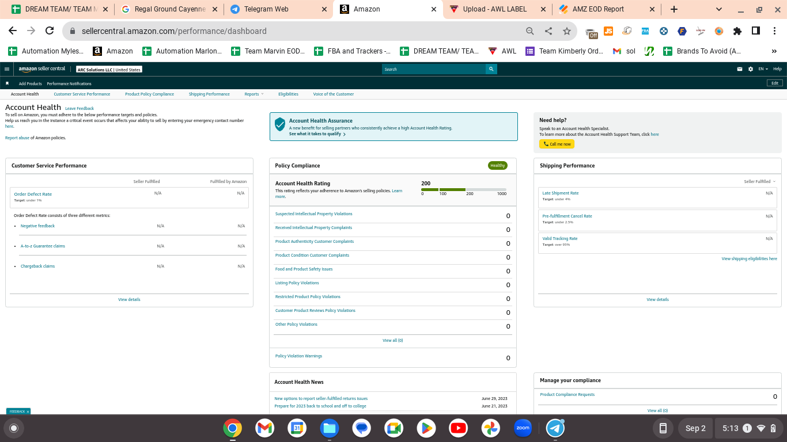The height and width of the screenshot is (442, 787).
Task: Click the bookmark flag icon beside Add Products
Action: (x=7, y=83)
